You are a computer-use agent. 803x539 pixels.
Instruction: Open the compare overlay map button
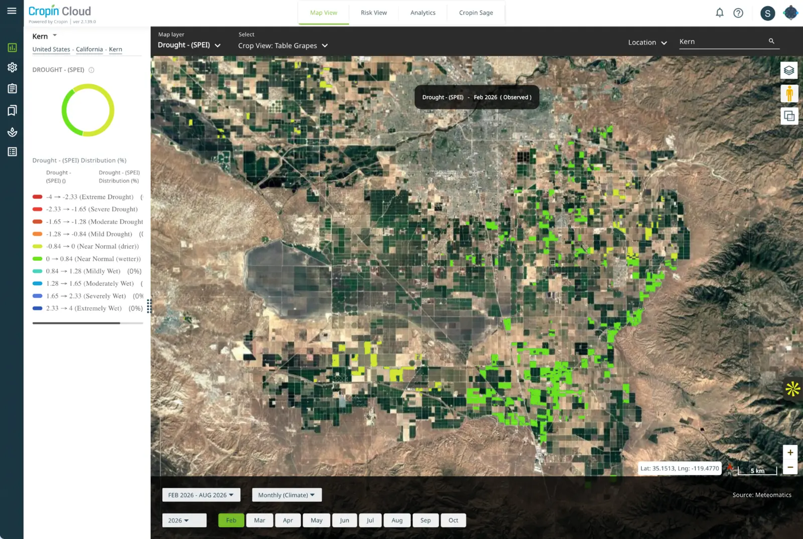[789, 116]
